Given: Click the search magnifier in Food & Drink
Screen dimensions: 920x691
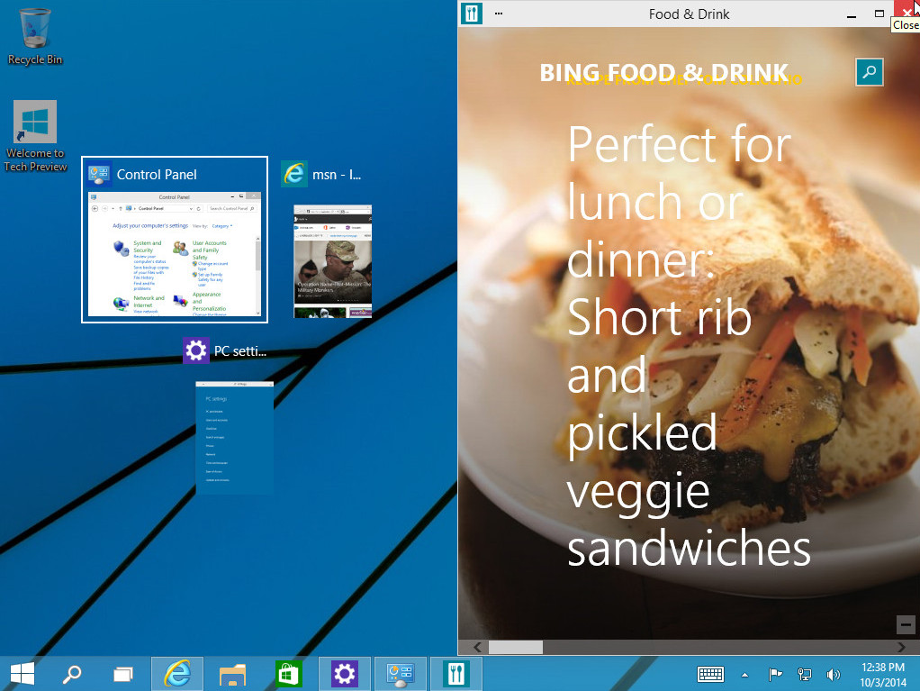Looking at the screenshot, I should (x=870, y=72).
